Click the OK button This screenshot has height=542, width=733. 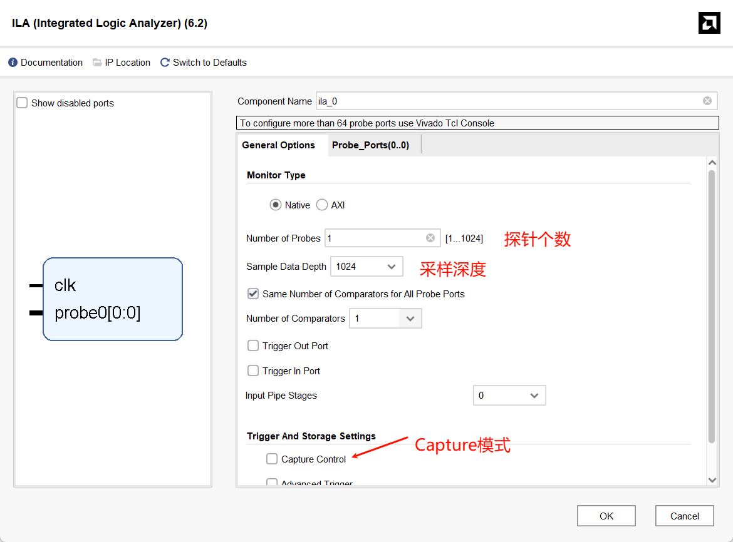click(x=606, y=516)
